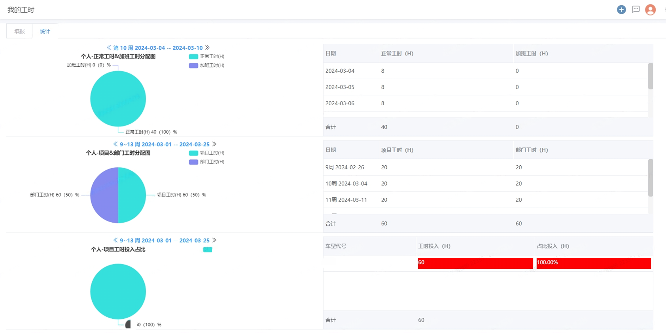Click the scrollbar of the daily hours table

pos(650,76)
